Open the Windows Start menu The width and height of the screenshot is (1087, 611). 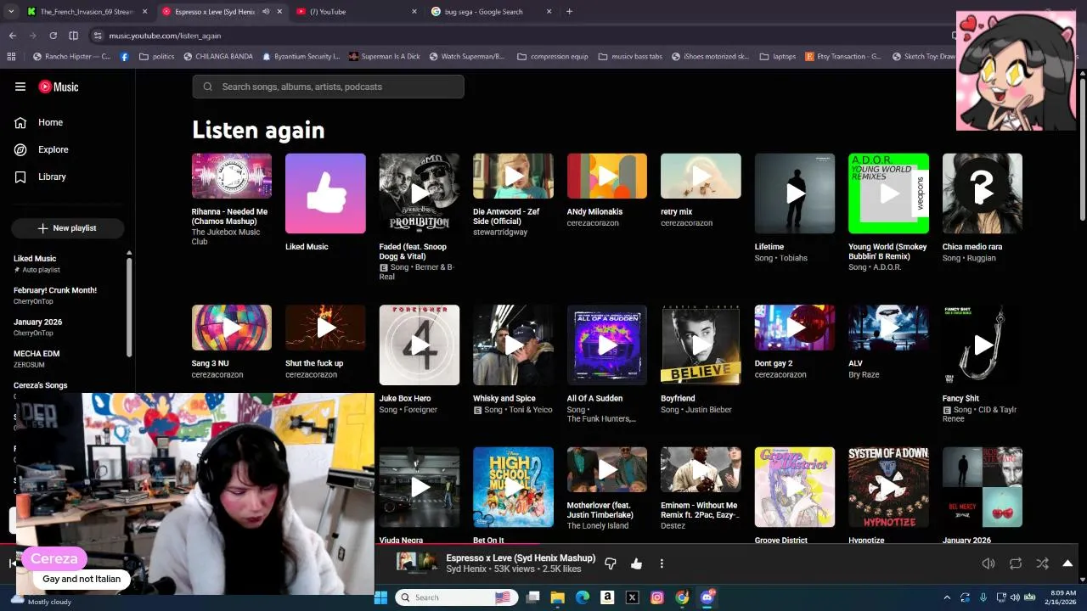coord(380,597)
